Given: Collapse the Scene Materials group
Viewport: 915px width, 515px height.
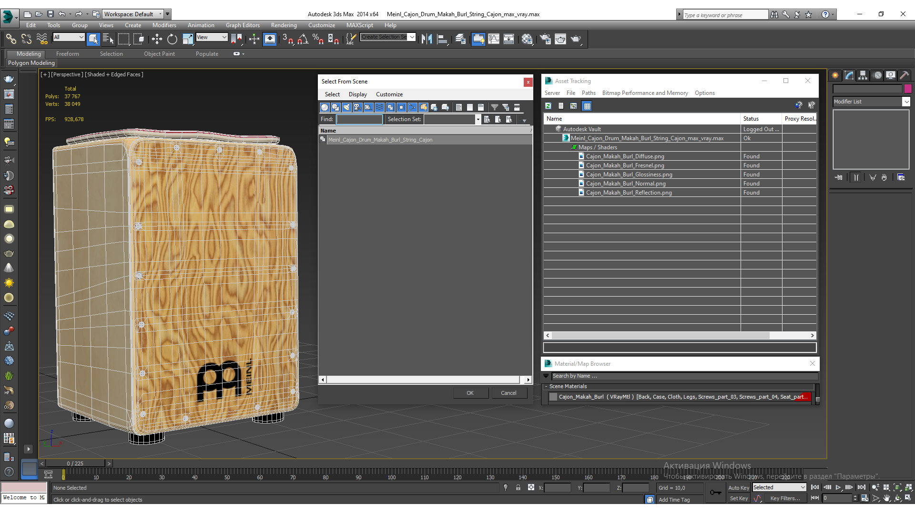Looking at the screenshot, I should [x=546, y=387].
